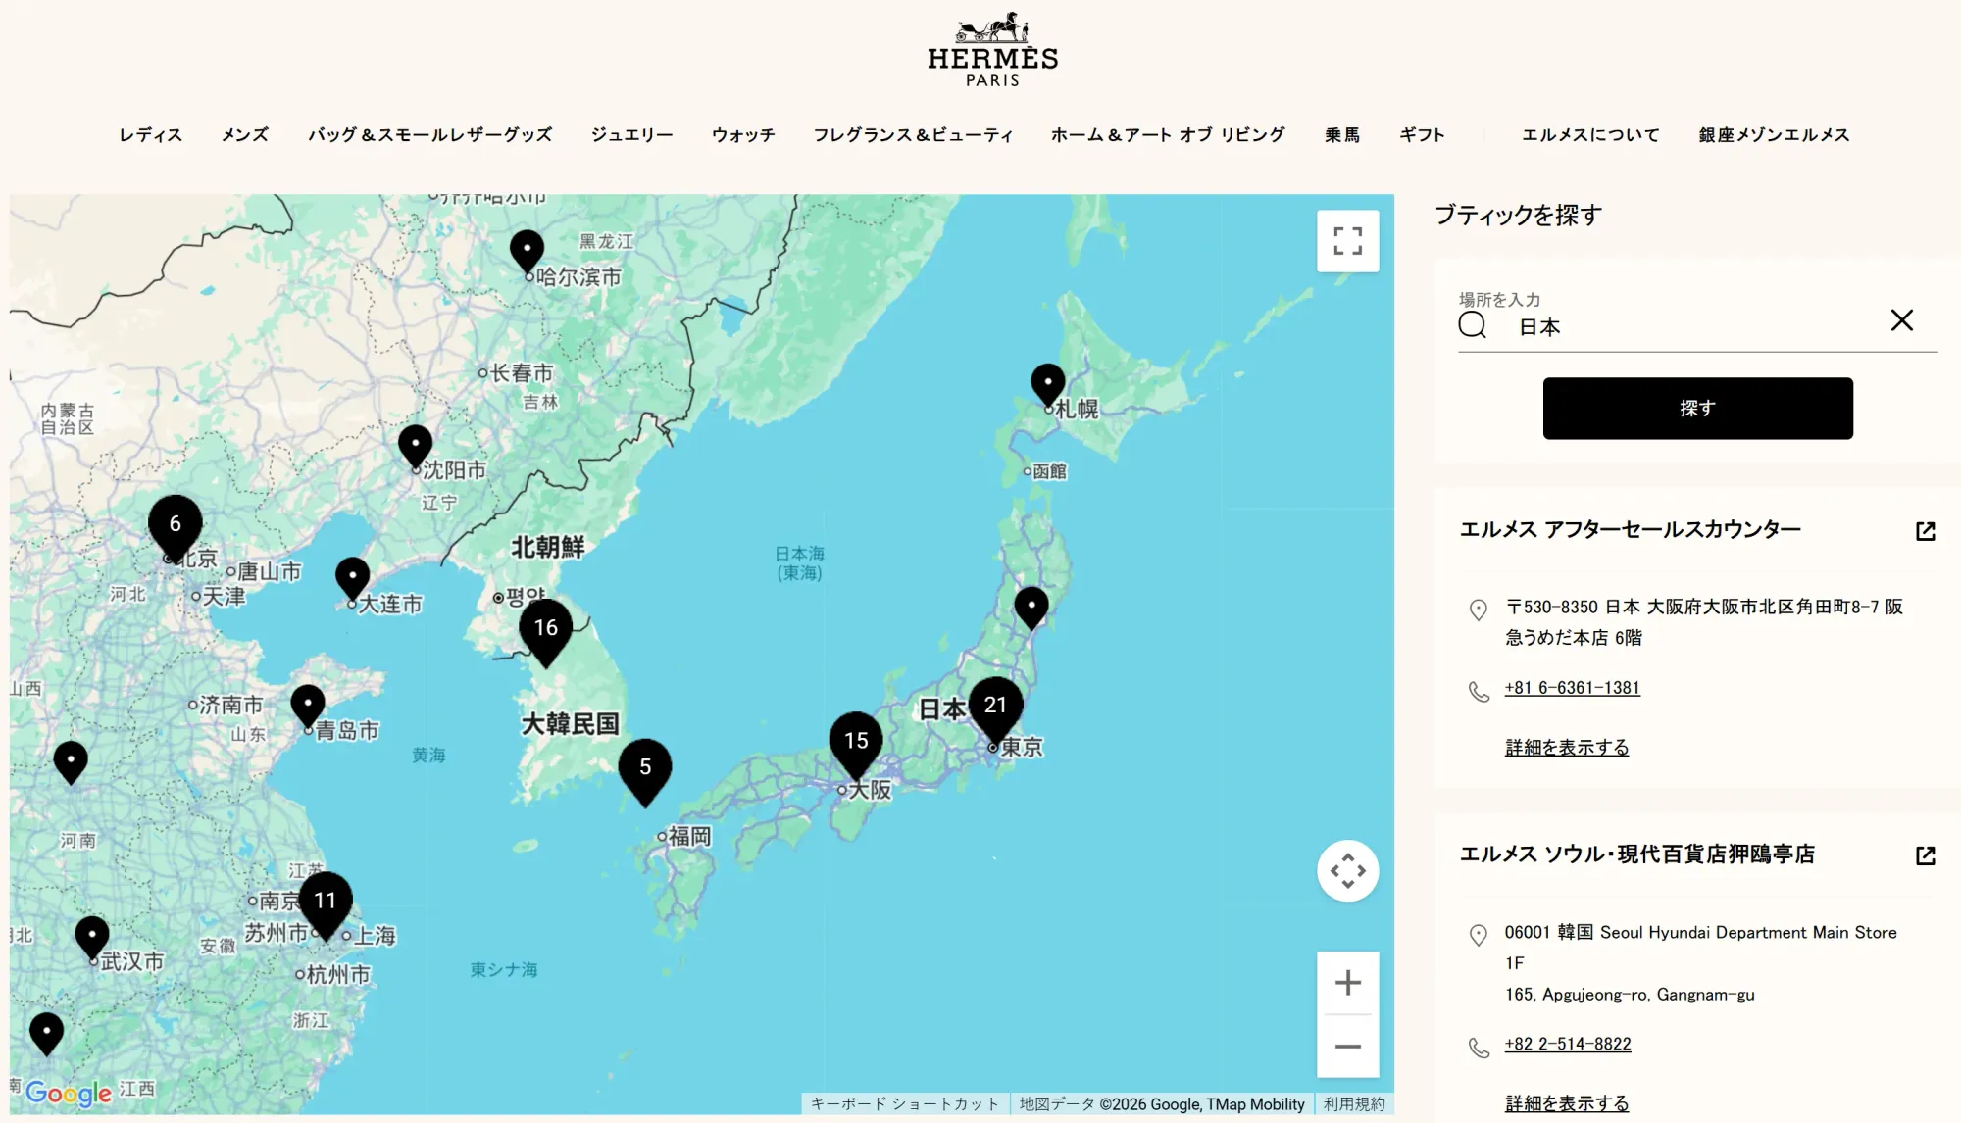Image resolution: width=1961 pixels, height=1123 pixels.
Task: Open the 利用規約 terms link
Action: tap(1354, 1103)
